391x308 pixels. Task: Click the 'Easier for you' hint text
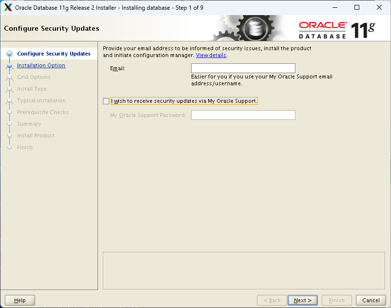[262, 80]
